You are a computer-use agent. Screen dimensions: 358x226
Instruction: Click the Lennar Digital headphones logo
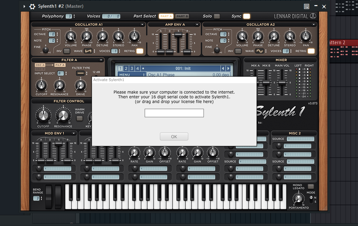(x=313, y=16)
